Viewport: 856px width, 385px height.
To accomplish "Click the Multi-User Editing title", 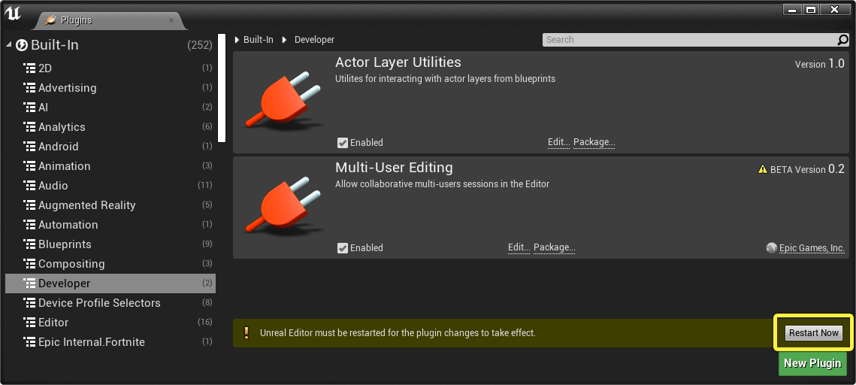I will click(x=394, y=167).
